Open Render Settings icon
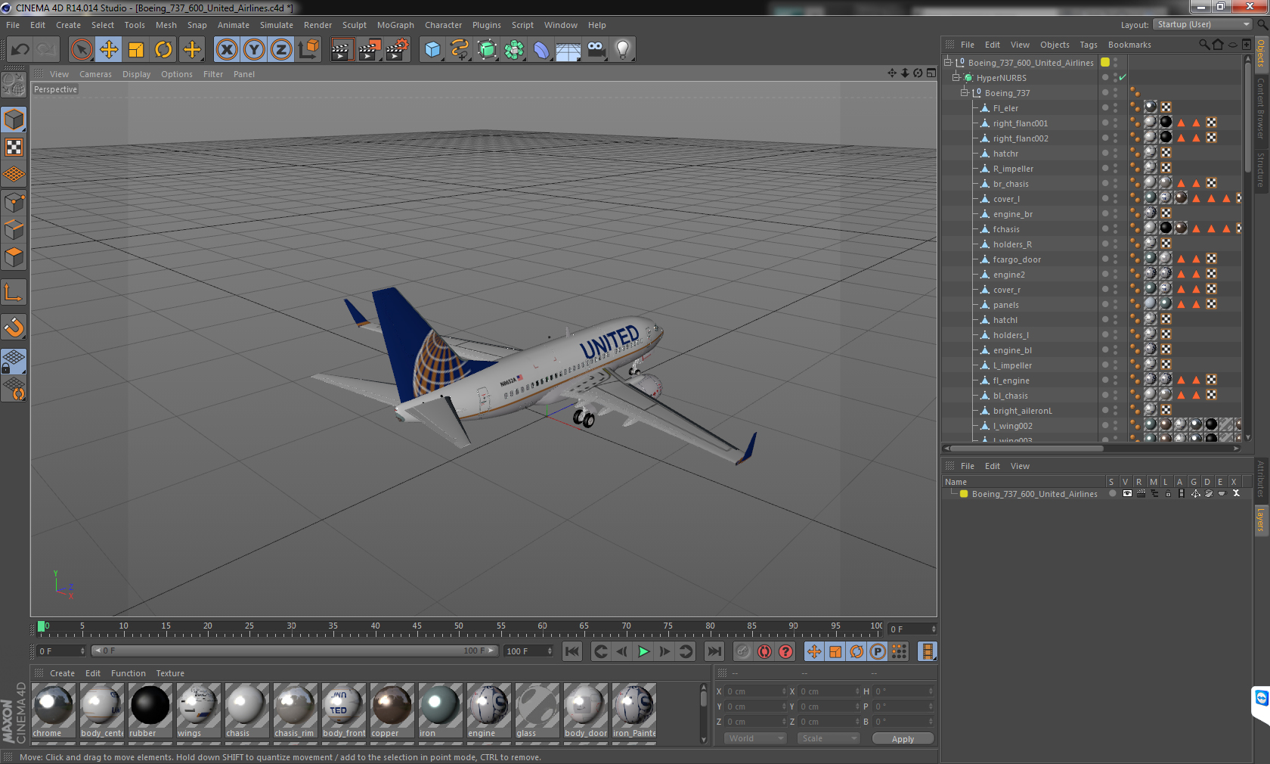This screenshot has height=764, width=1270. 398,50
